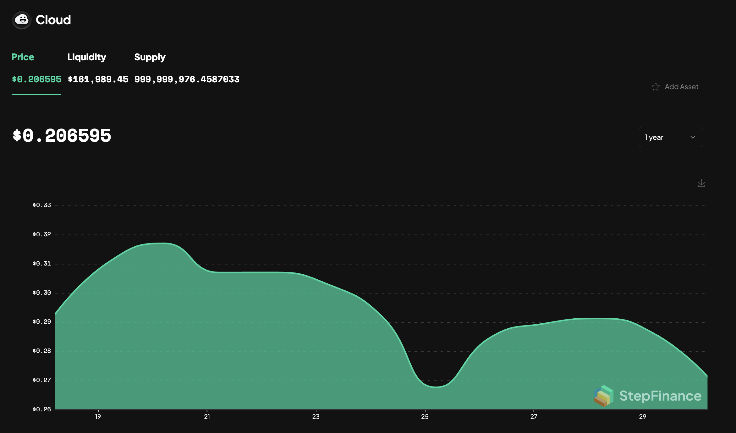Click the large $0.206595 price heading
Screen dimensions: 736x433
[x=62, y=136]
